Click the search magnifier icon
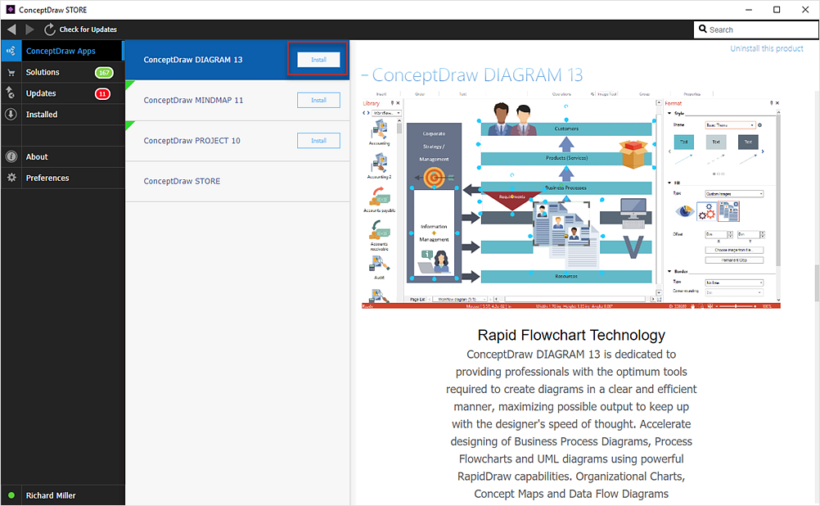The image size is (820, 506). (x=703, y=29)
